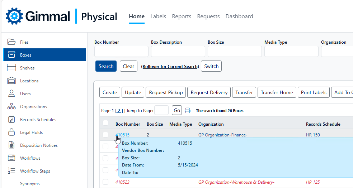Image resolution: width=353 pixels, height=188 pixels.
Task: Click the Records Schedules calendar icon
Action: [x=11, y=119]
